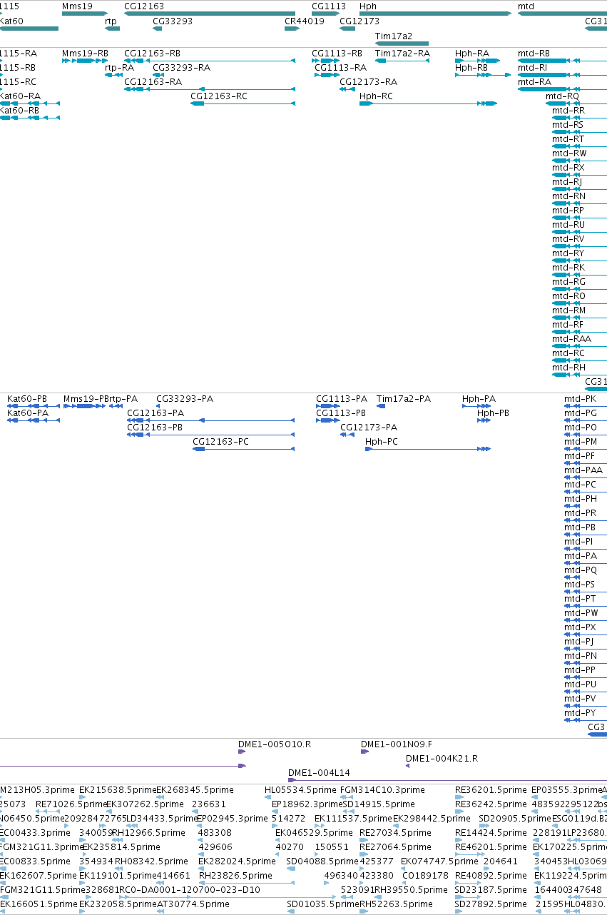Click the CG33293 gene label

173,21
